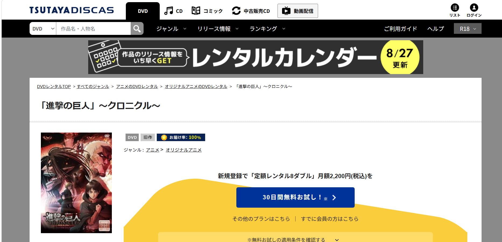Click the お届け率 100% star badge
502x242 pixels.
(x=181, y=137)
